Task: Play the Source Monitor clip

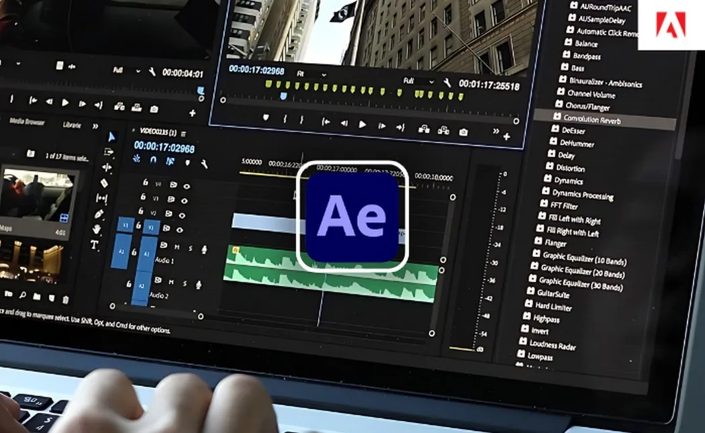Action: (65, 103)
